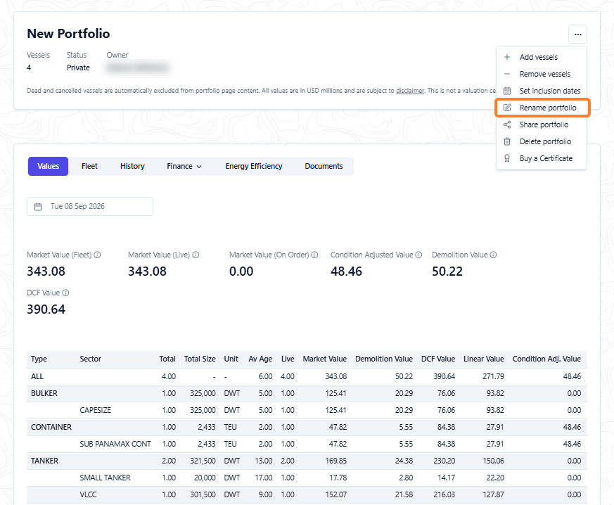Click the SUB PANAMAX CONT sector cell
This screenshot has height=505, width=614.
[115, 444]
